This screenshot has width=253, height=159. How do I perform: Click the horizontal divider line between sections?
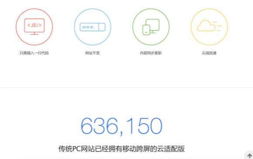[126, 88]
